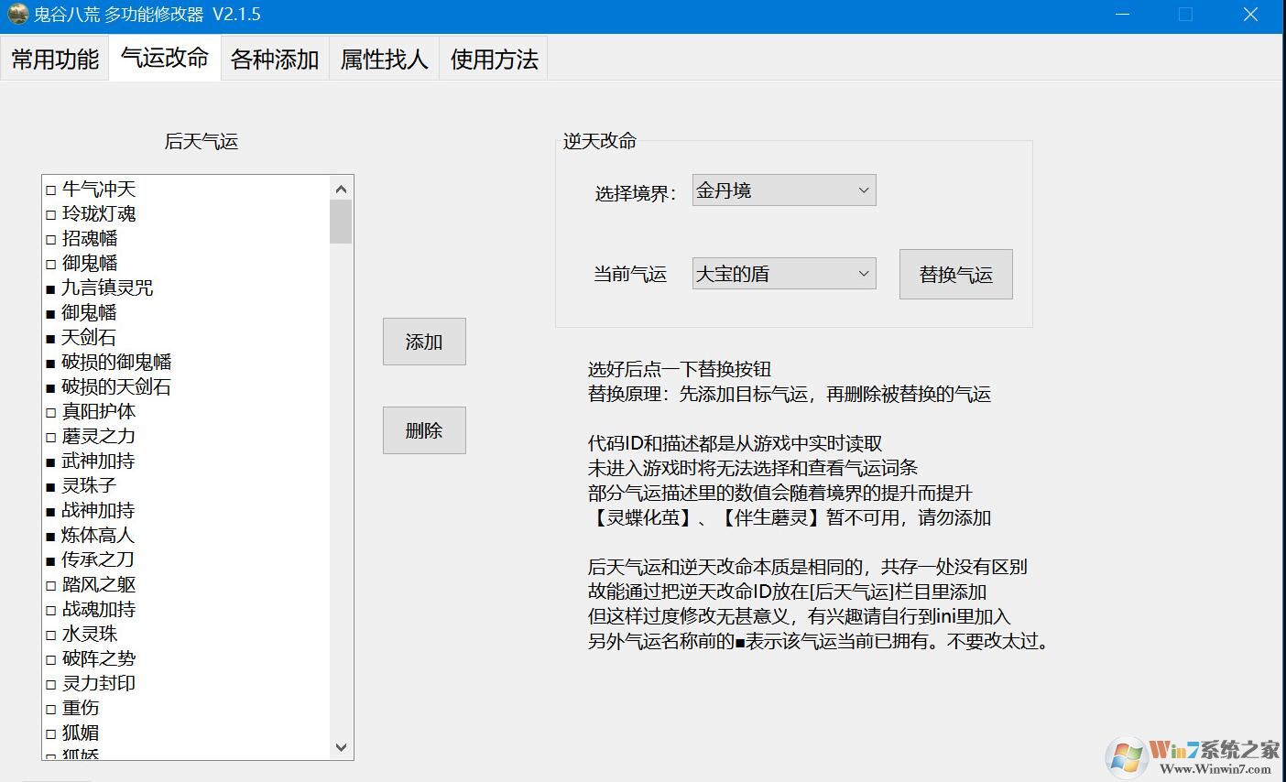Open the 使用方法 tab

point(493,59)
